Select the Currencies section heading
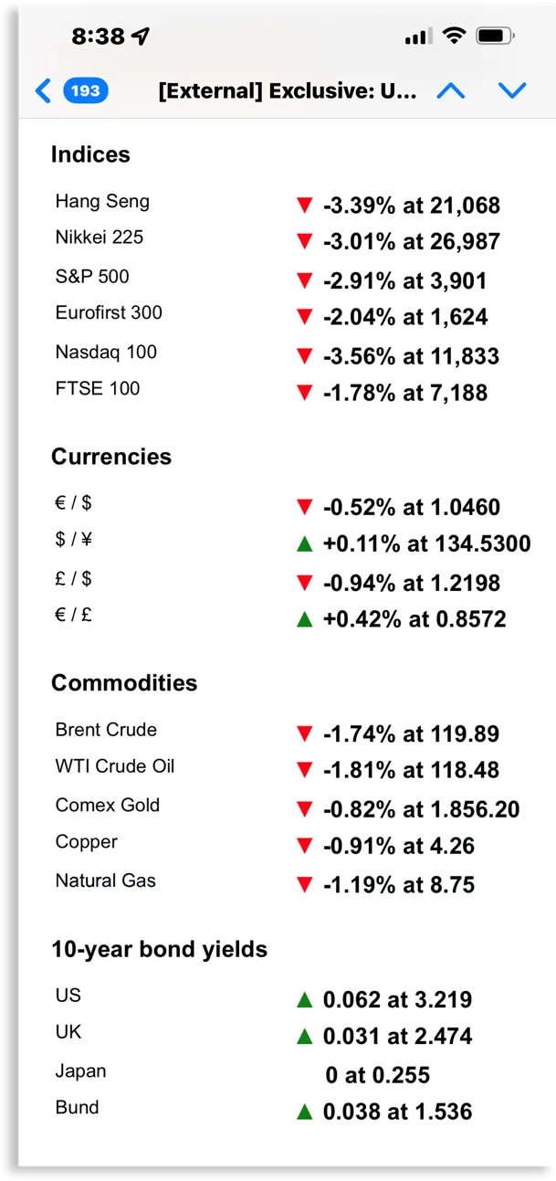This screenshot has width=556, height=1181. pyautogui.click(x=111, y=457)
